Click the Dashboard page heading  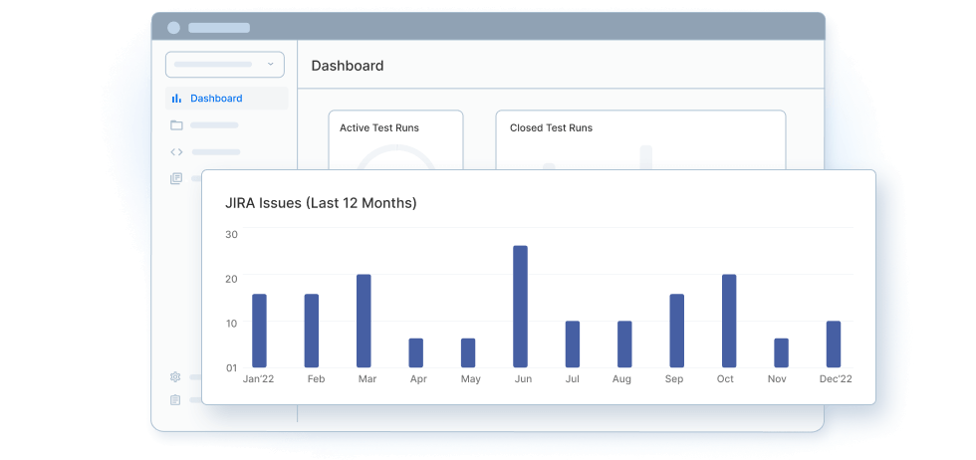coord(348,66)
